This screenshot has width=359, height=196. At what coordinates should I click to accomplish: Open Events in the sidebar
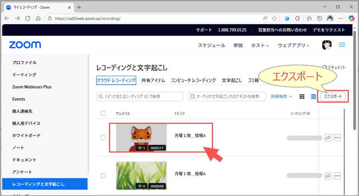coord(19,99)
